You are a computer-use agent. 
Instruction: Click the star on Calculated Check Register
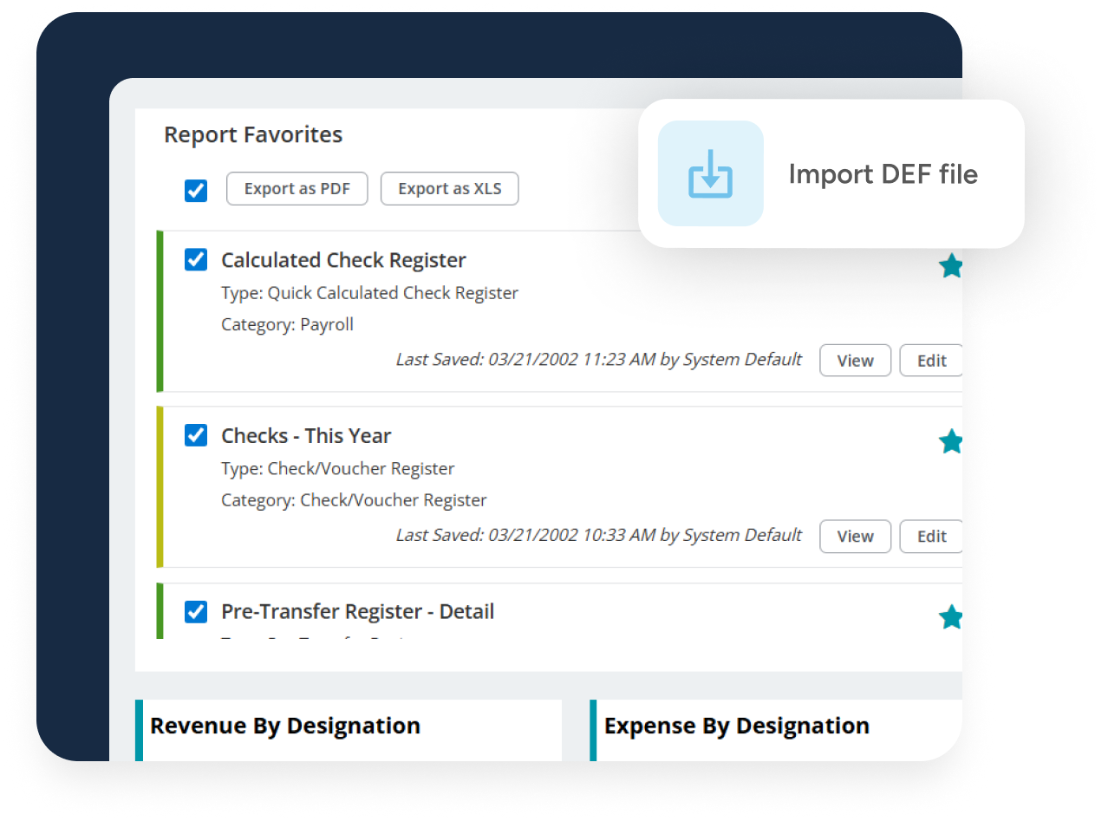click(x=951, y=266)
